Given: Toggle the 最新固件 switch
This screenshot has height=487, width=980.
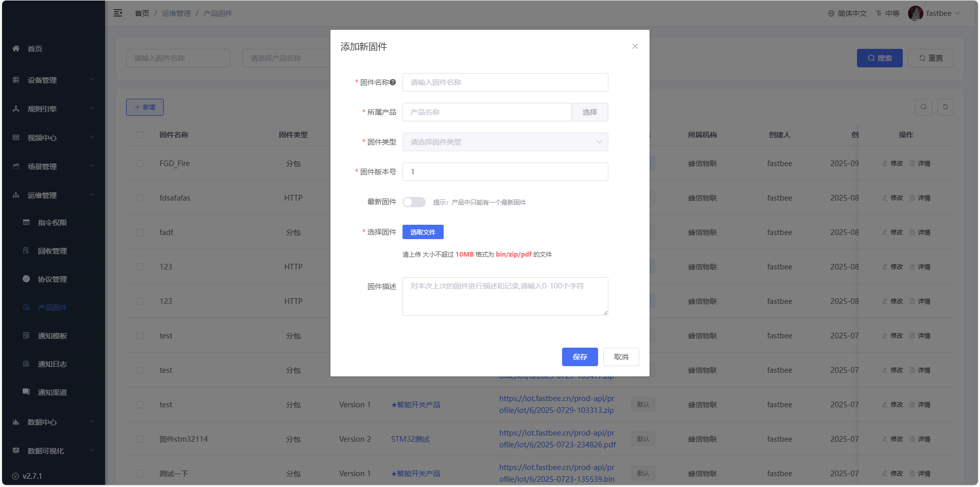Looking at the screenshot, I should [x=414, y=202].
